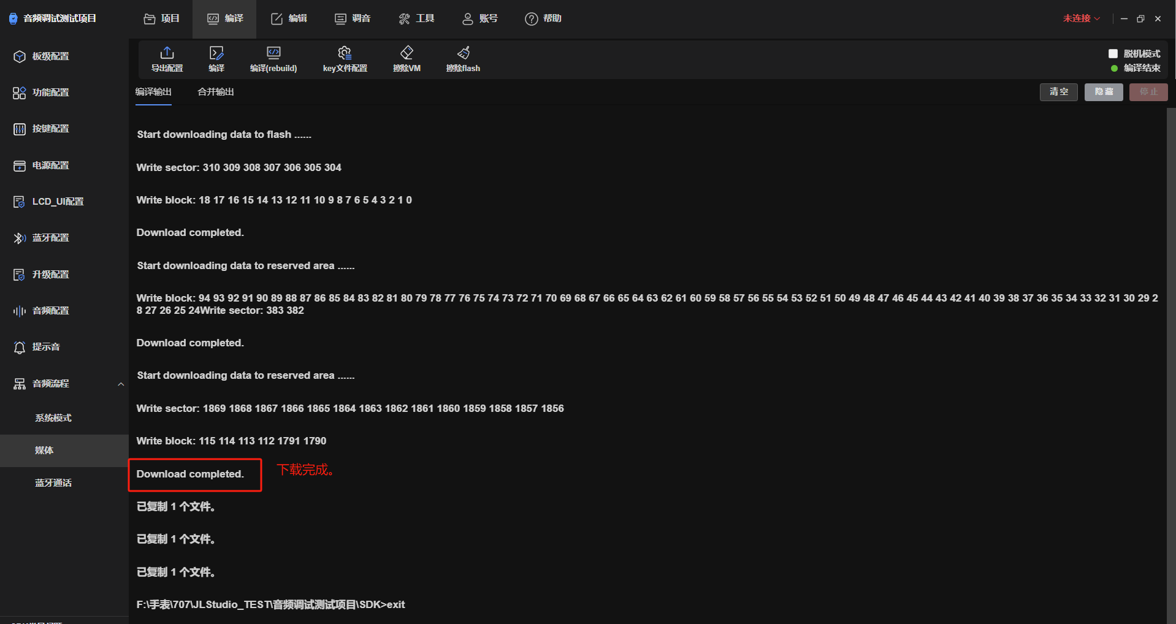Open the 账号 menu

(x=480, y=18)
